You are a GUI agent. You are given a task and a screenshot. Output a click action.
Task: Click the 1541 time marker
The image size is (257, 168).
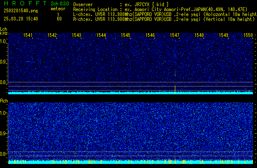coord(28,35)
